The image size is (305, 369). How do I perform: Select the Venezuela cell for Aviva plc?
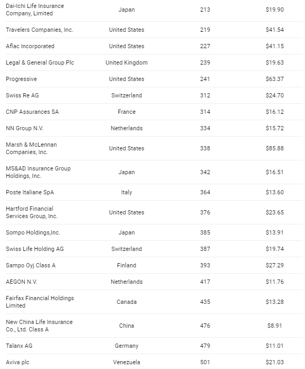[127, 362]
